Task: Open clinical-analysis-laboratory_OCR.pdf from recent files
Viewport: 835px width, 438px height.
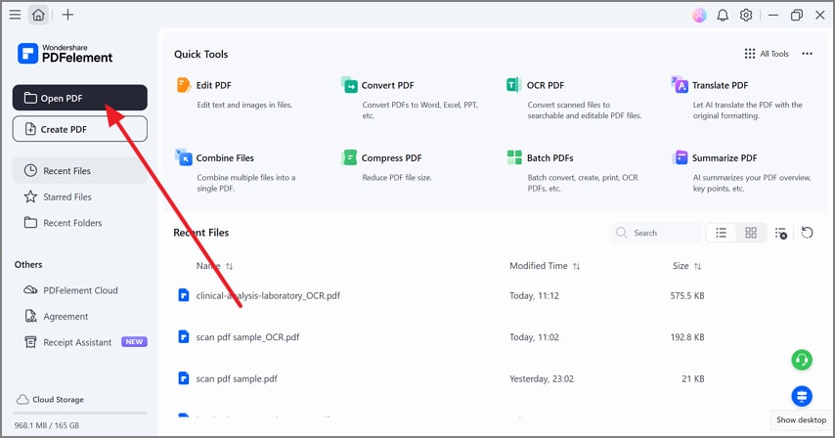Action: tap(268, 295)
